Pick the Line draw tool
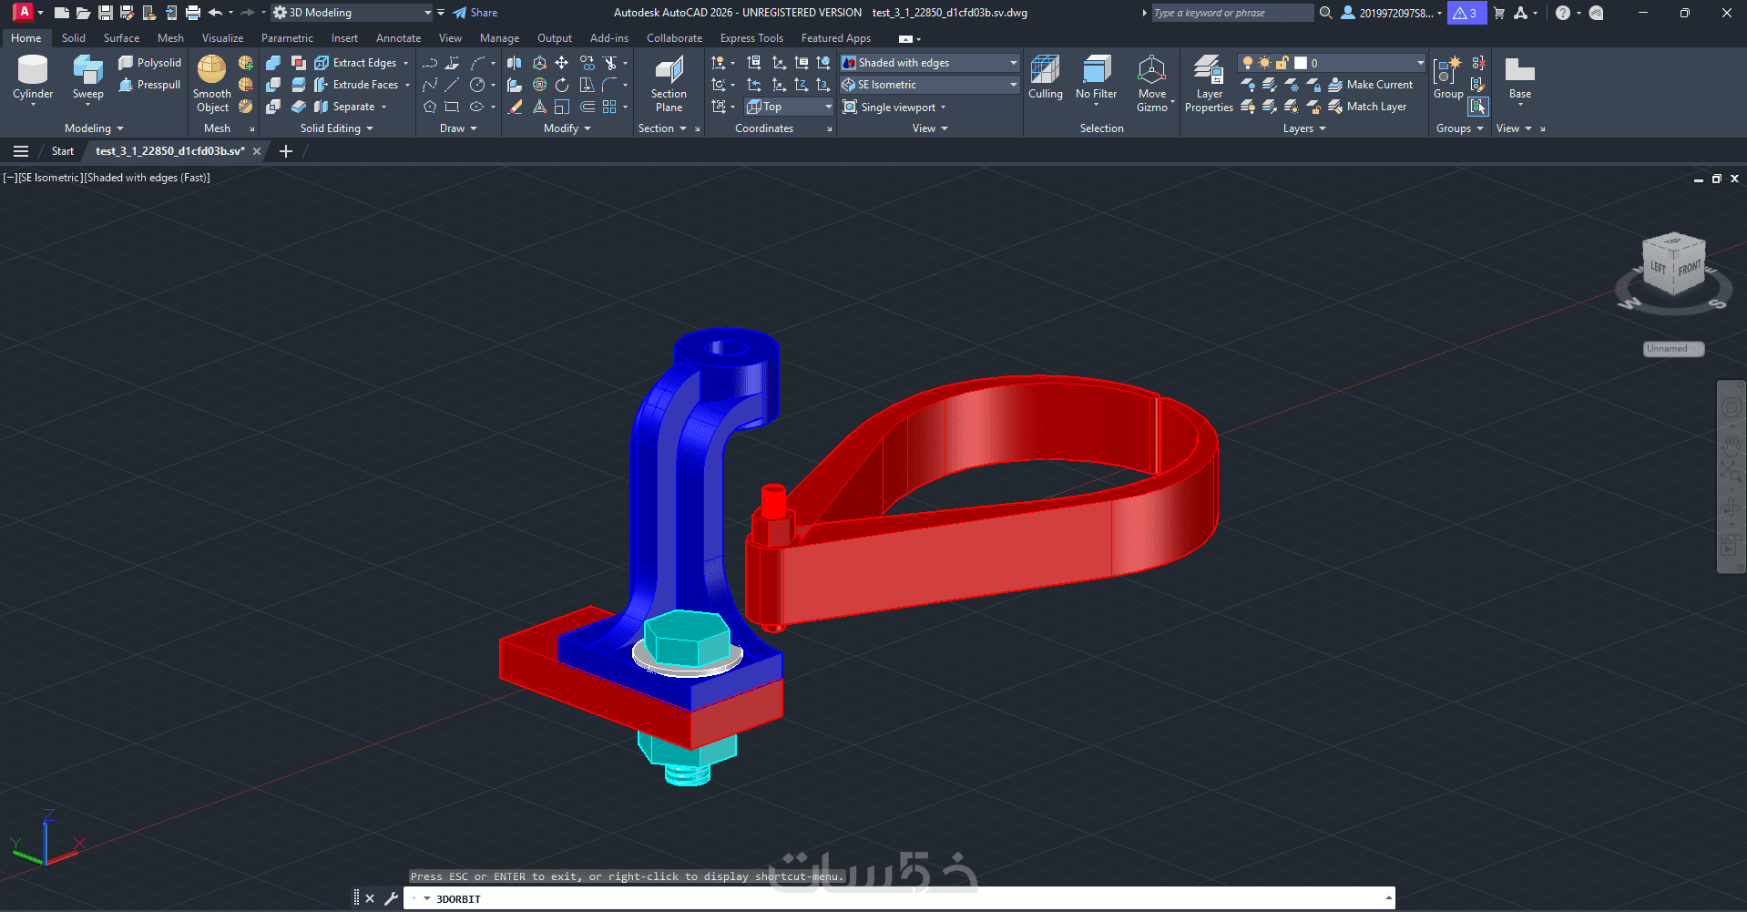Viewport: 1747px width, 912px height. (452, 85)
